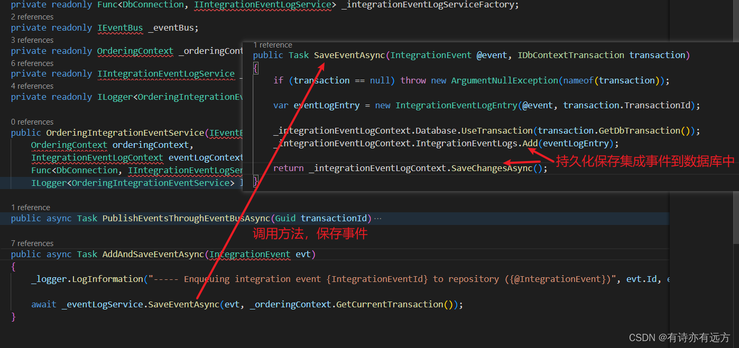Image resolution: width=739 pixels, height=348 pixels.
Task: Click the _eventBus field name
Action: click(x=170, y=28)
